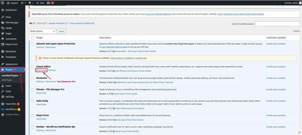Open File Manager in the sidebar
This screenshot has width=302, height=135.
[x=12, y=22]
